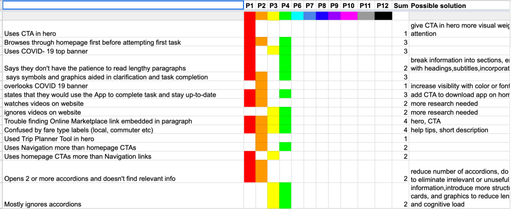Select the P4 column header
The width and height of the screenshot is (511, 209).
[x=285, y=5]
